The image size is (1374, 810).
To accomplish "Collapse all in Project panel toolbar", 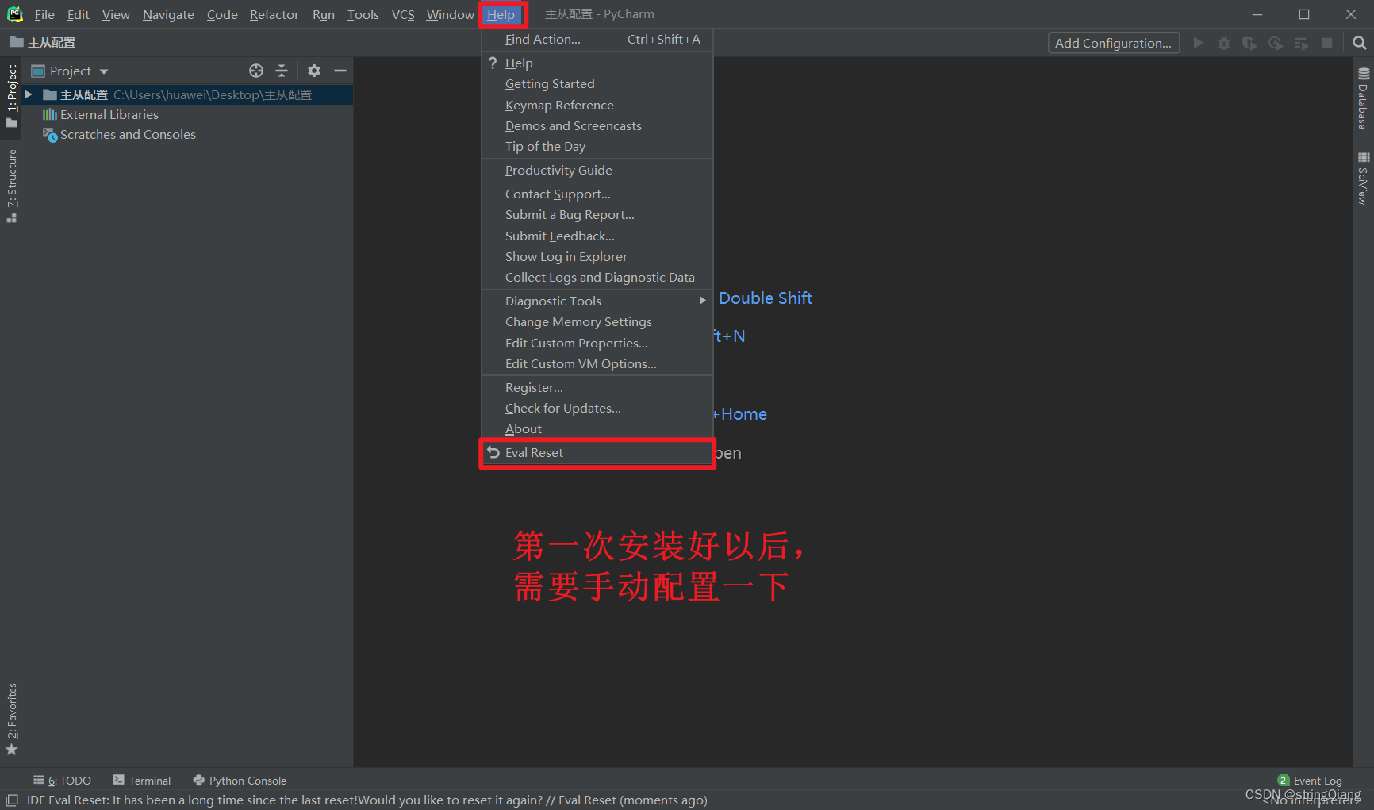I will tap(282, 71).
